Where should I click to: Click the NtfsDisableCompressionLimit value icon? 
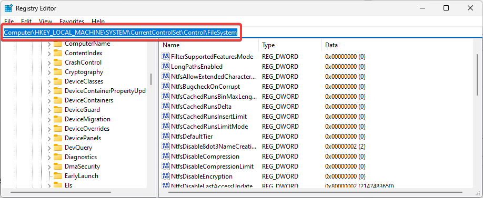point(166,166)
